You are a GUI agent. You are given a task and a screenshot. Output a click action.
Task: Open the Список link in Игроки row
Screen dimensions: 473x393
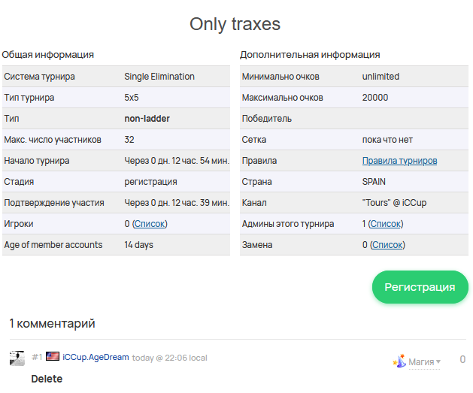150,224
